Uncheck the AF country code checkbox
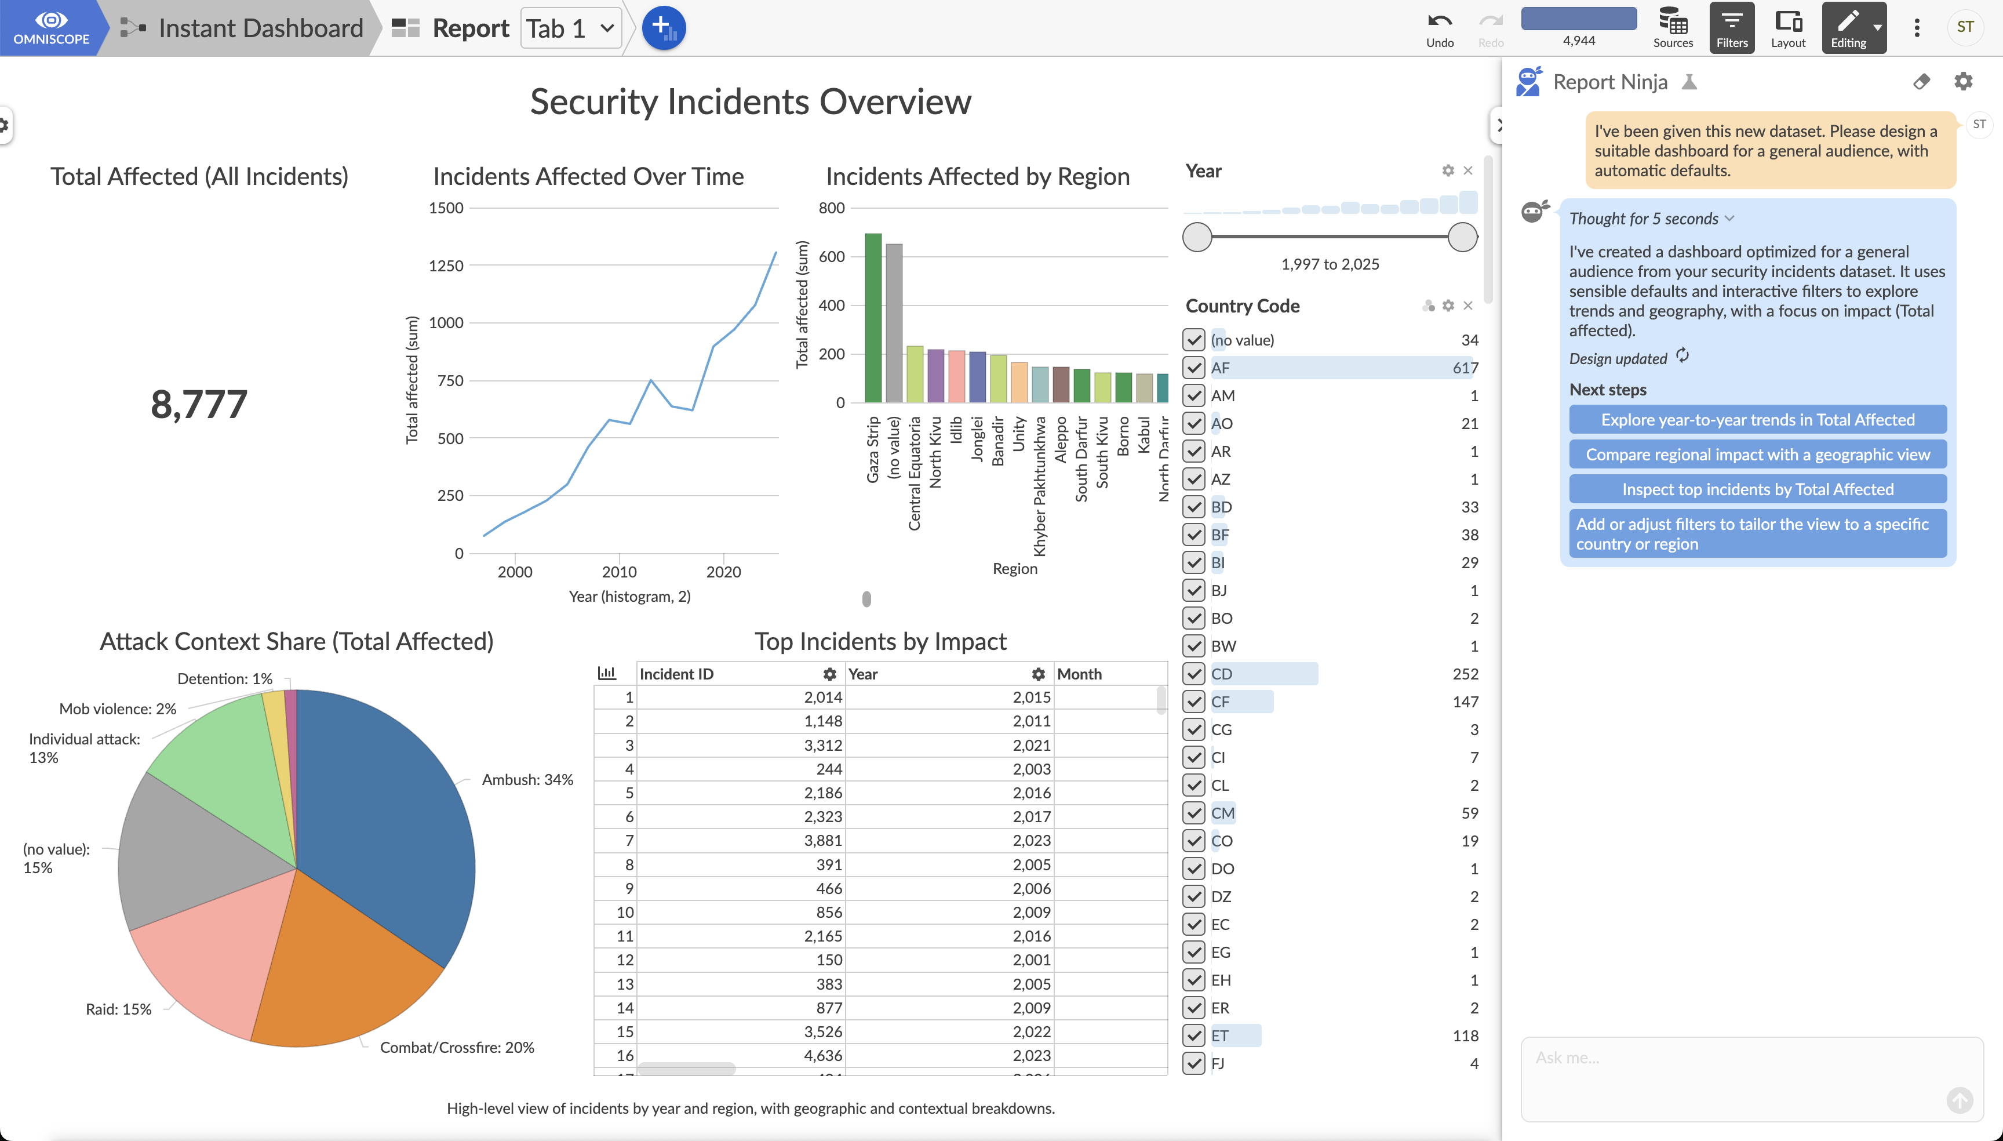Screen dimensions: 2003x1141 (x=1194, y=368)
